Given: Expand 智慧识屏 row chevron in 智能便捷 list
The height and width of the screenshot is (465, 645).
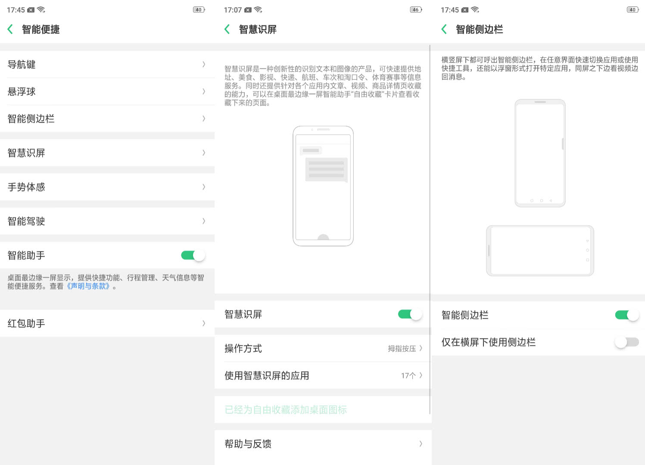Looking at the screenshot, I should pos(204,152).
